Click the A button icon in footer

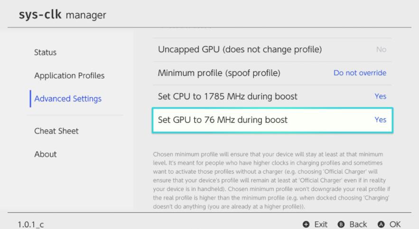click(x=381, y=224)
